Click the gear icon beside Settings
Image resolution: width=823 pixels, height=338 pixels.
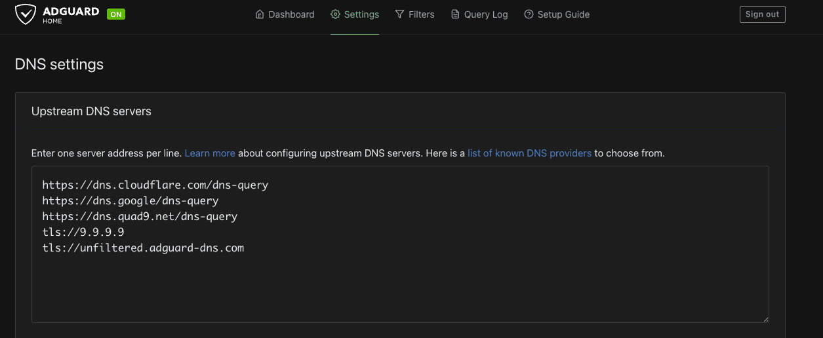tap(335, 14)
